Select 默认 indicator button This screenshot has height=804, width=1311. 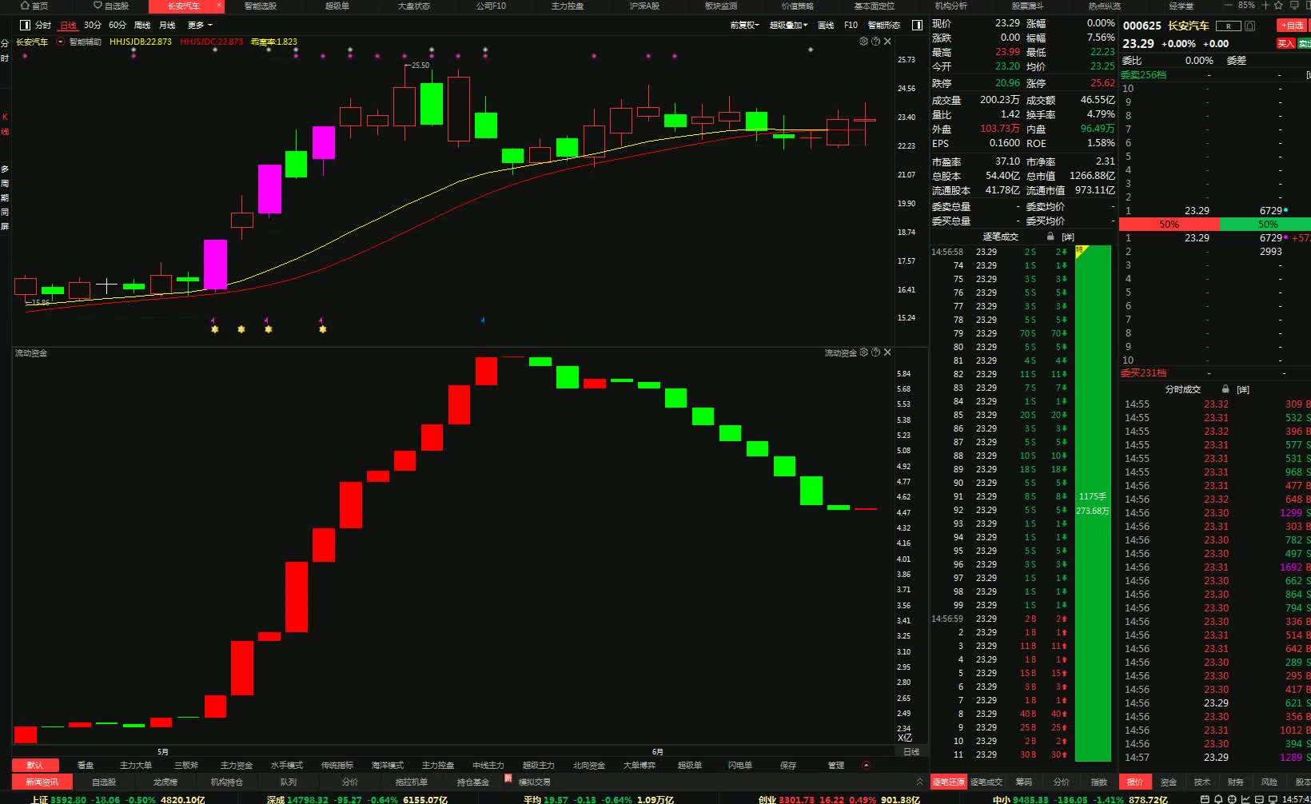pyautogui.click(x=35, y=765)
